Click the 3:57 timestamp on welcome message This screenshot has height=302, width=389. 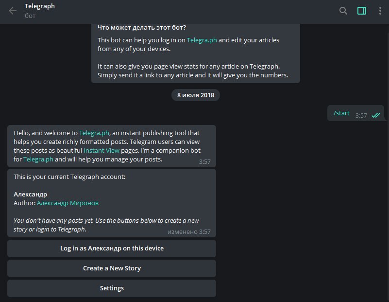pos(204,161)
